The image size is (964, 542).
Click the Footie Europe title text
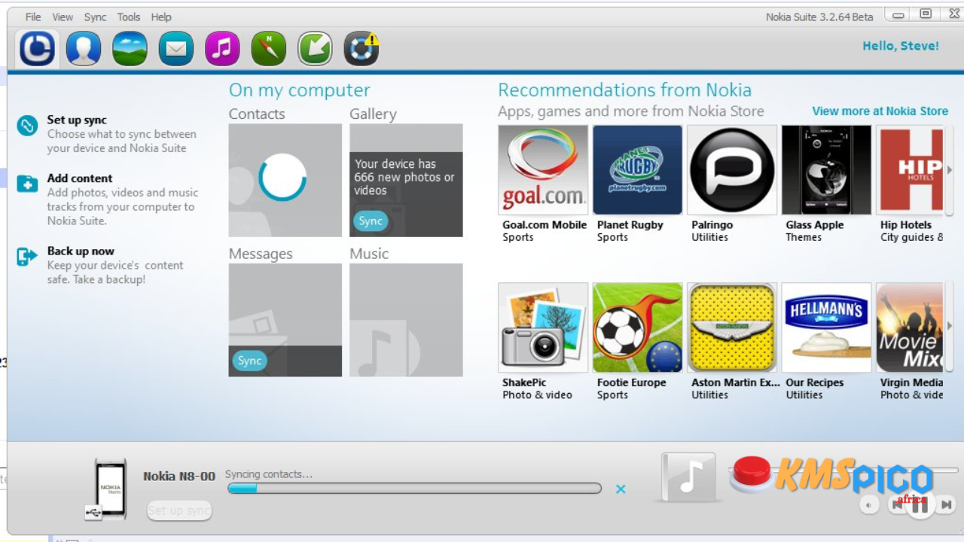tap(631, 382)
